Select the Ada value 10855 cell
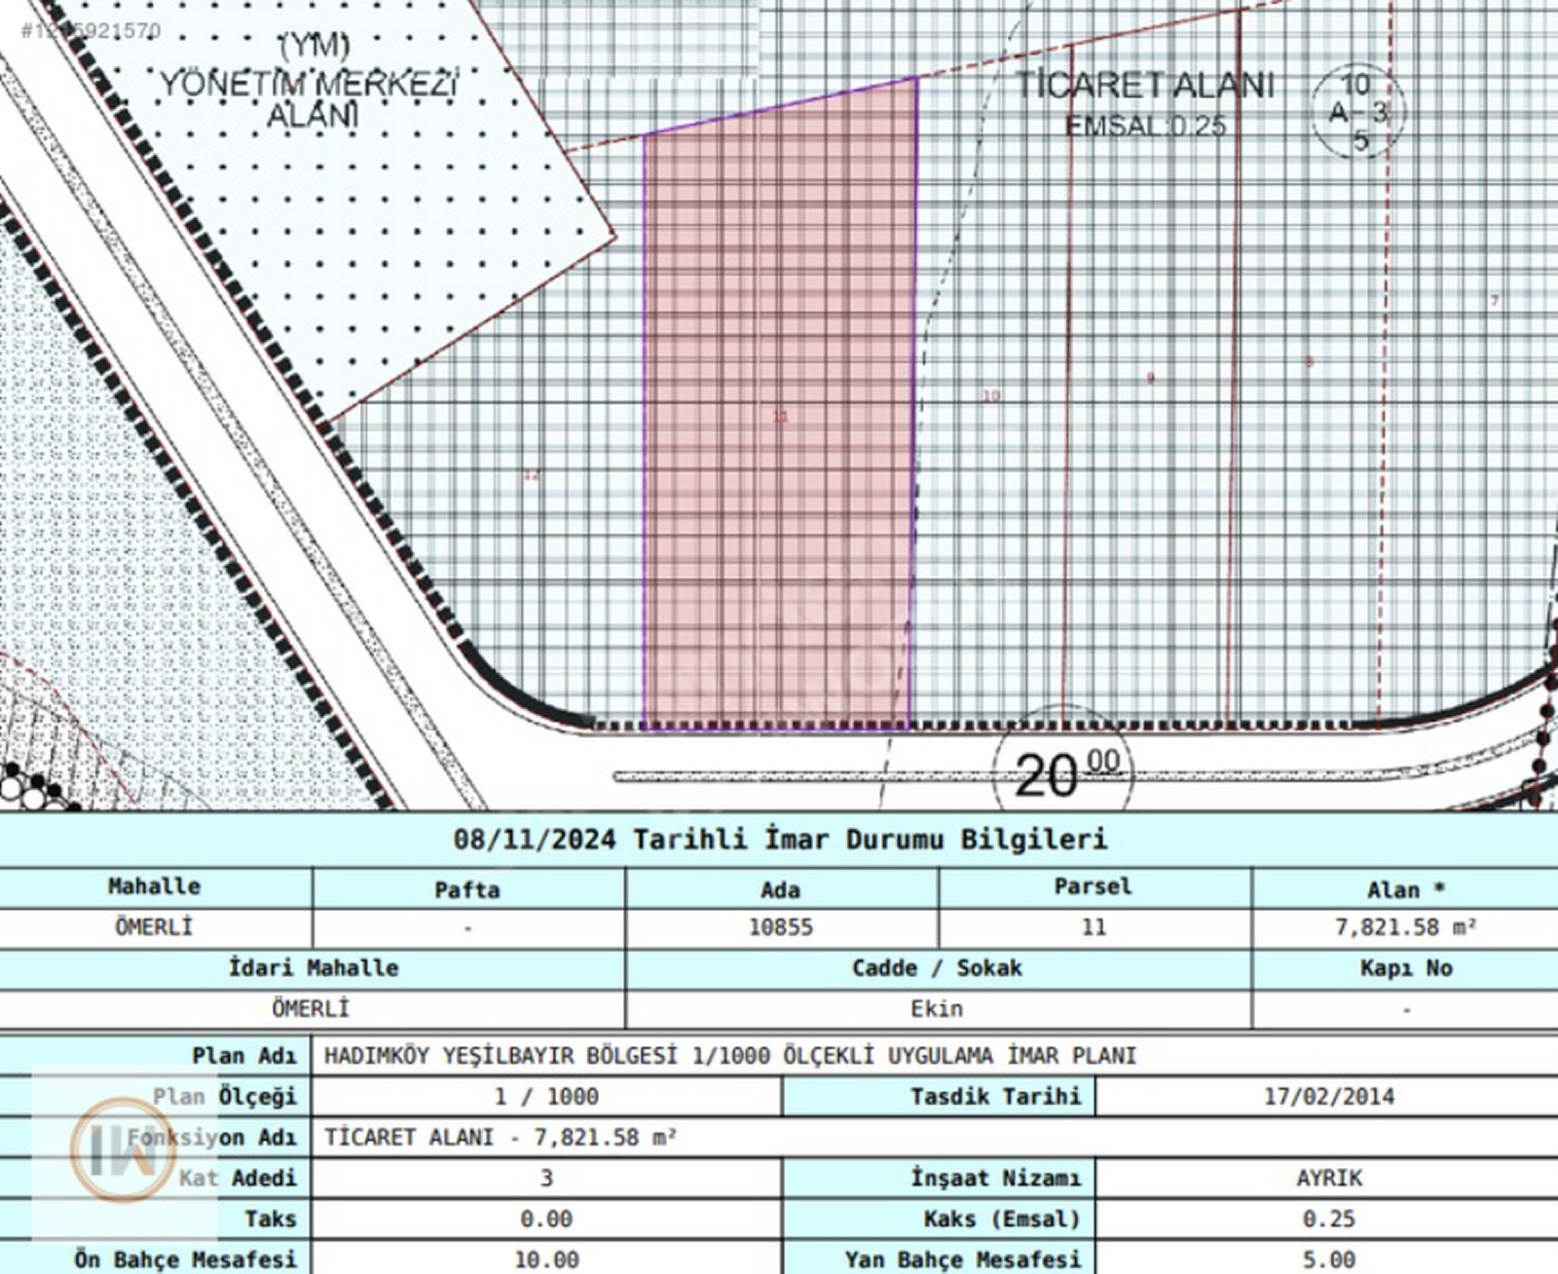The width and height of the screenshot is (1558, 1274). pyautogui.click(x=781, y=927)
